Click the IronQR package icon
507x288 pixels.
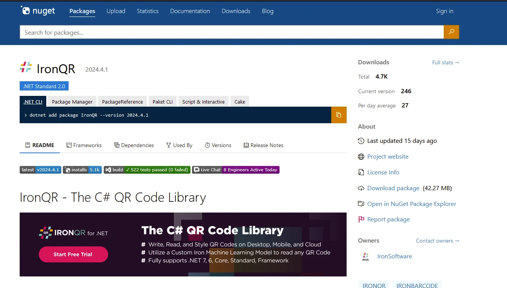click(x=26, y=67)
